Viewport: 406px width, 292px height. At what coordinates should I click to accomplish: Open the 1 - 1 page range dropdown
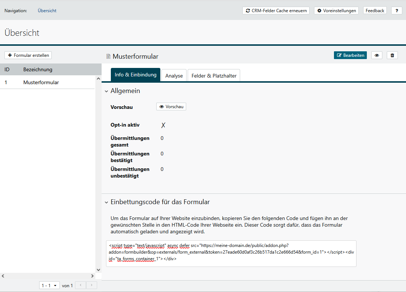(49, 285)
